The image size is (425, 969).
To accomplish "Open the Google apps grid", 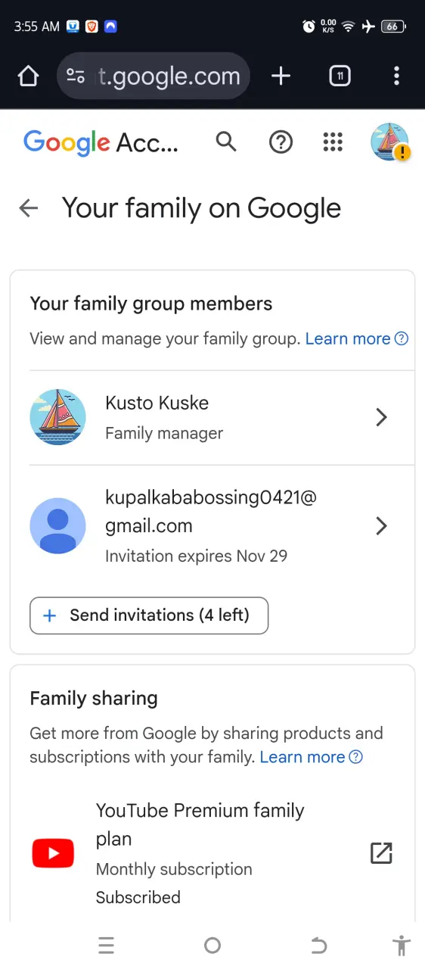I will 333,142.
